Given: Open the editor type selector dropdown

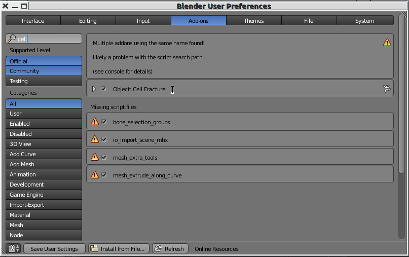Looking at the screenshot, I should 14,248.
